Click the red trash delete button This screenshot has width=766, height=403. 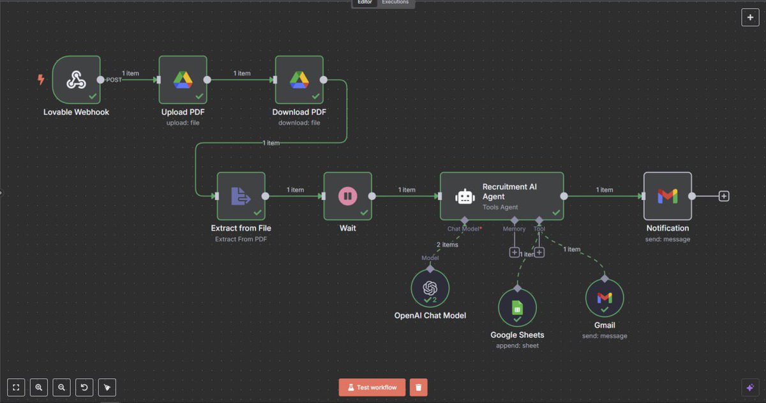point(418,387)
